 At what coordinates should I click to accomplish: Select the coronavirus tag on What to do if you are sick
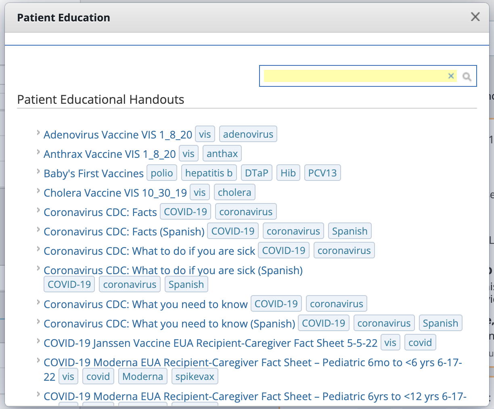click(x=344, y=250)
